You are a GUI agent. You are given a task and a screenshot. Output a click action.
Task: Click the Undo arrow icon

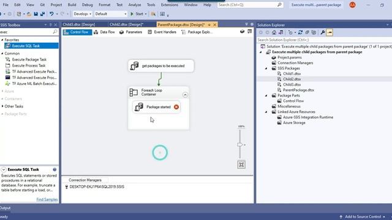click(x=51, y=14)
